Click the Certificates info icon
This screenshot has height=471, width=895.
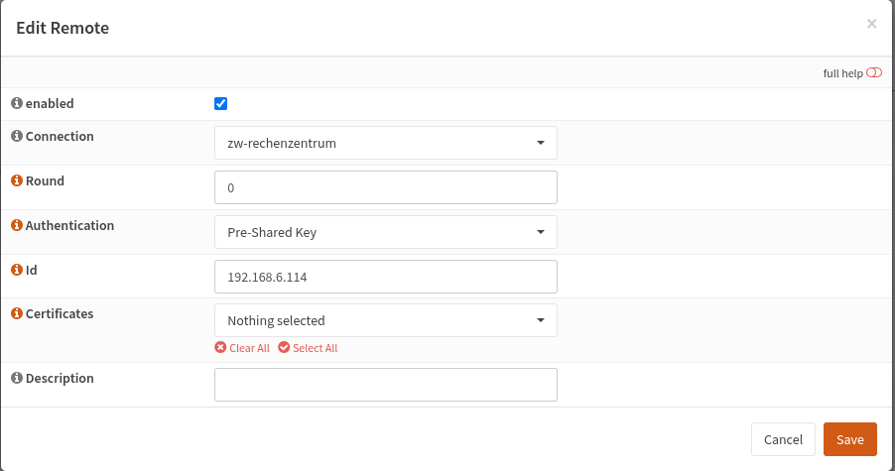click(x=17, y=314)
